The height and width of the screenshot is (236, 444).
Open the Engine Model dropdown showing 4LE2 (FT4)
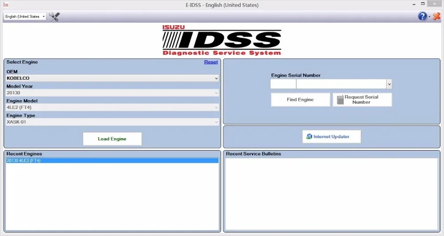coord(216,108)
